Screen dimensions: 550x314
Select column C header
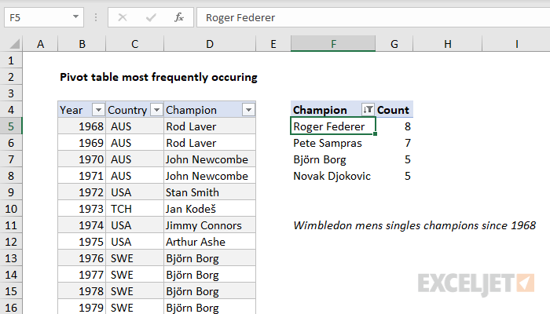coord(134,44)
